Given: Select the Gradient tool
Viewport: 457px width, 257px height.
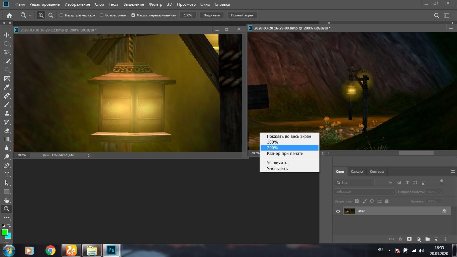Looking at the screenshot, I should [6, 139].
